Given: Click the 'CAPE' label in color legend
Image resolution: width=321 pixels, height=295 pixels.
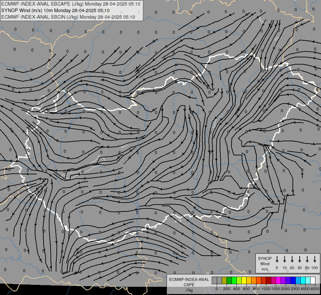Looking at the screenshot, I should pos(189,285).
